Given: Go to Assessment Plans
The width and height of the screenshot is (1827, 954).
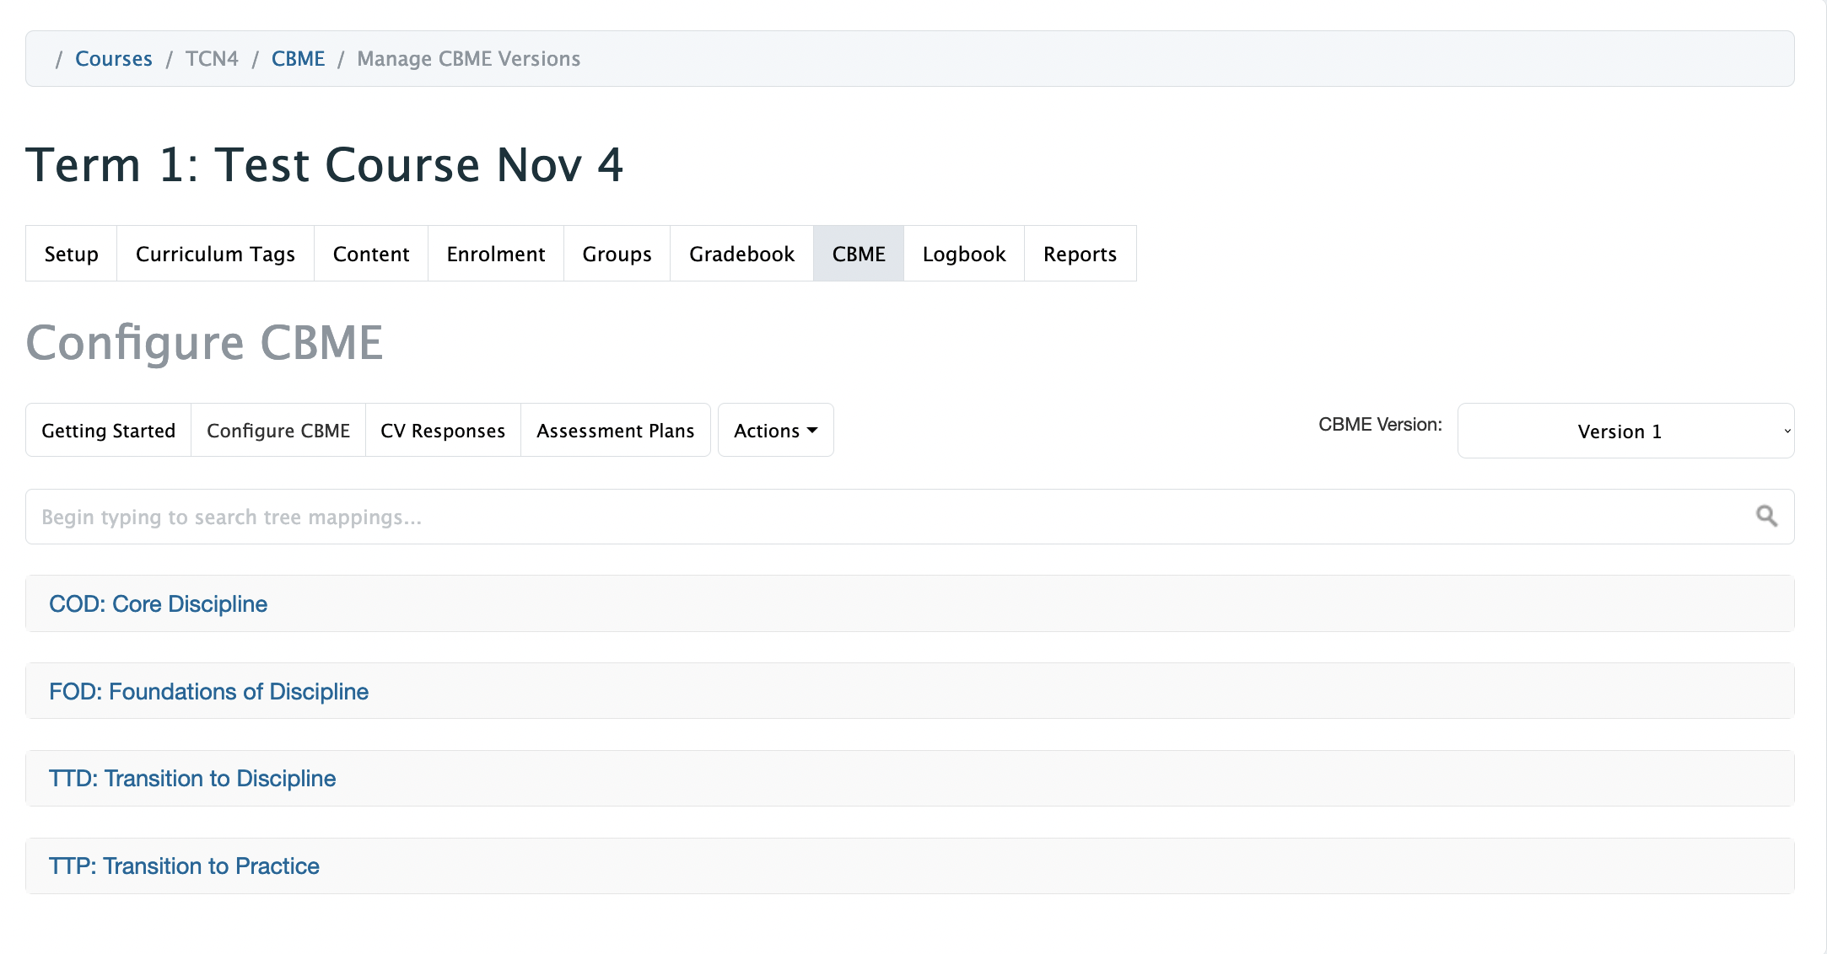Looking at the screenshot, I should (615, 431).
